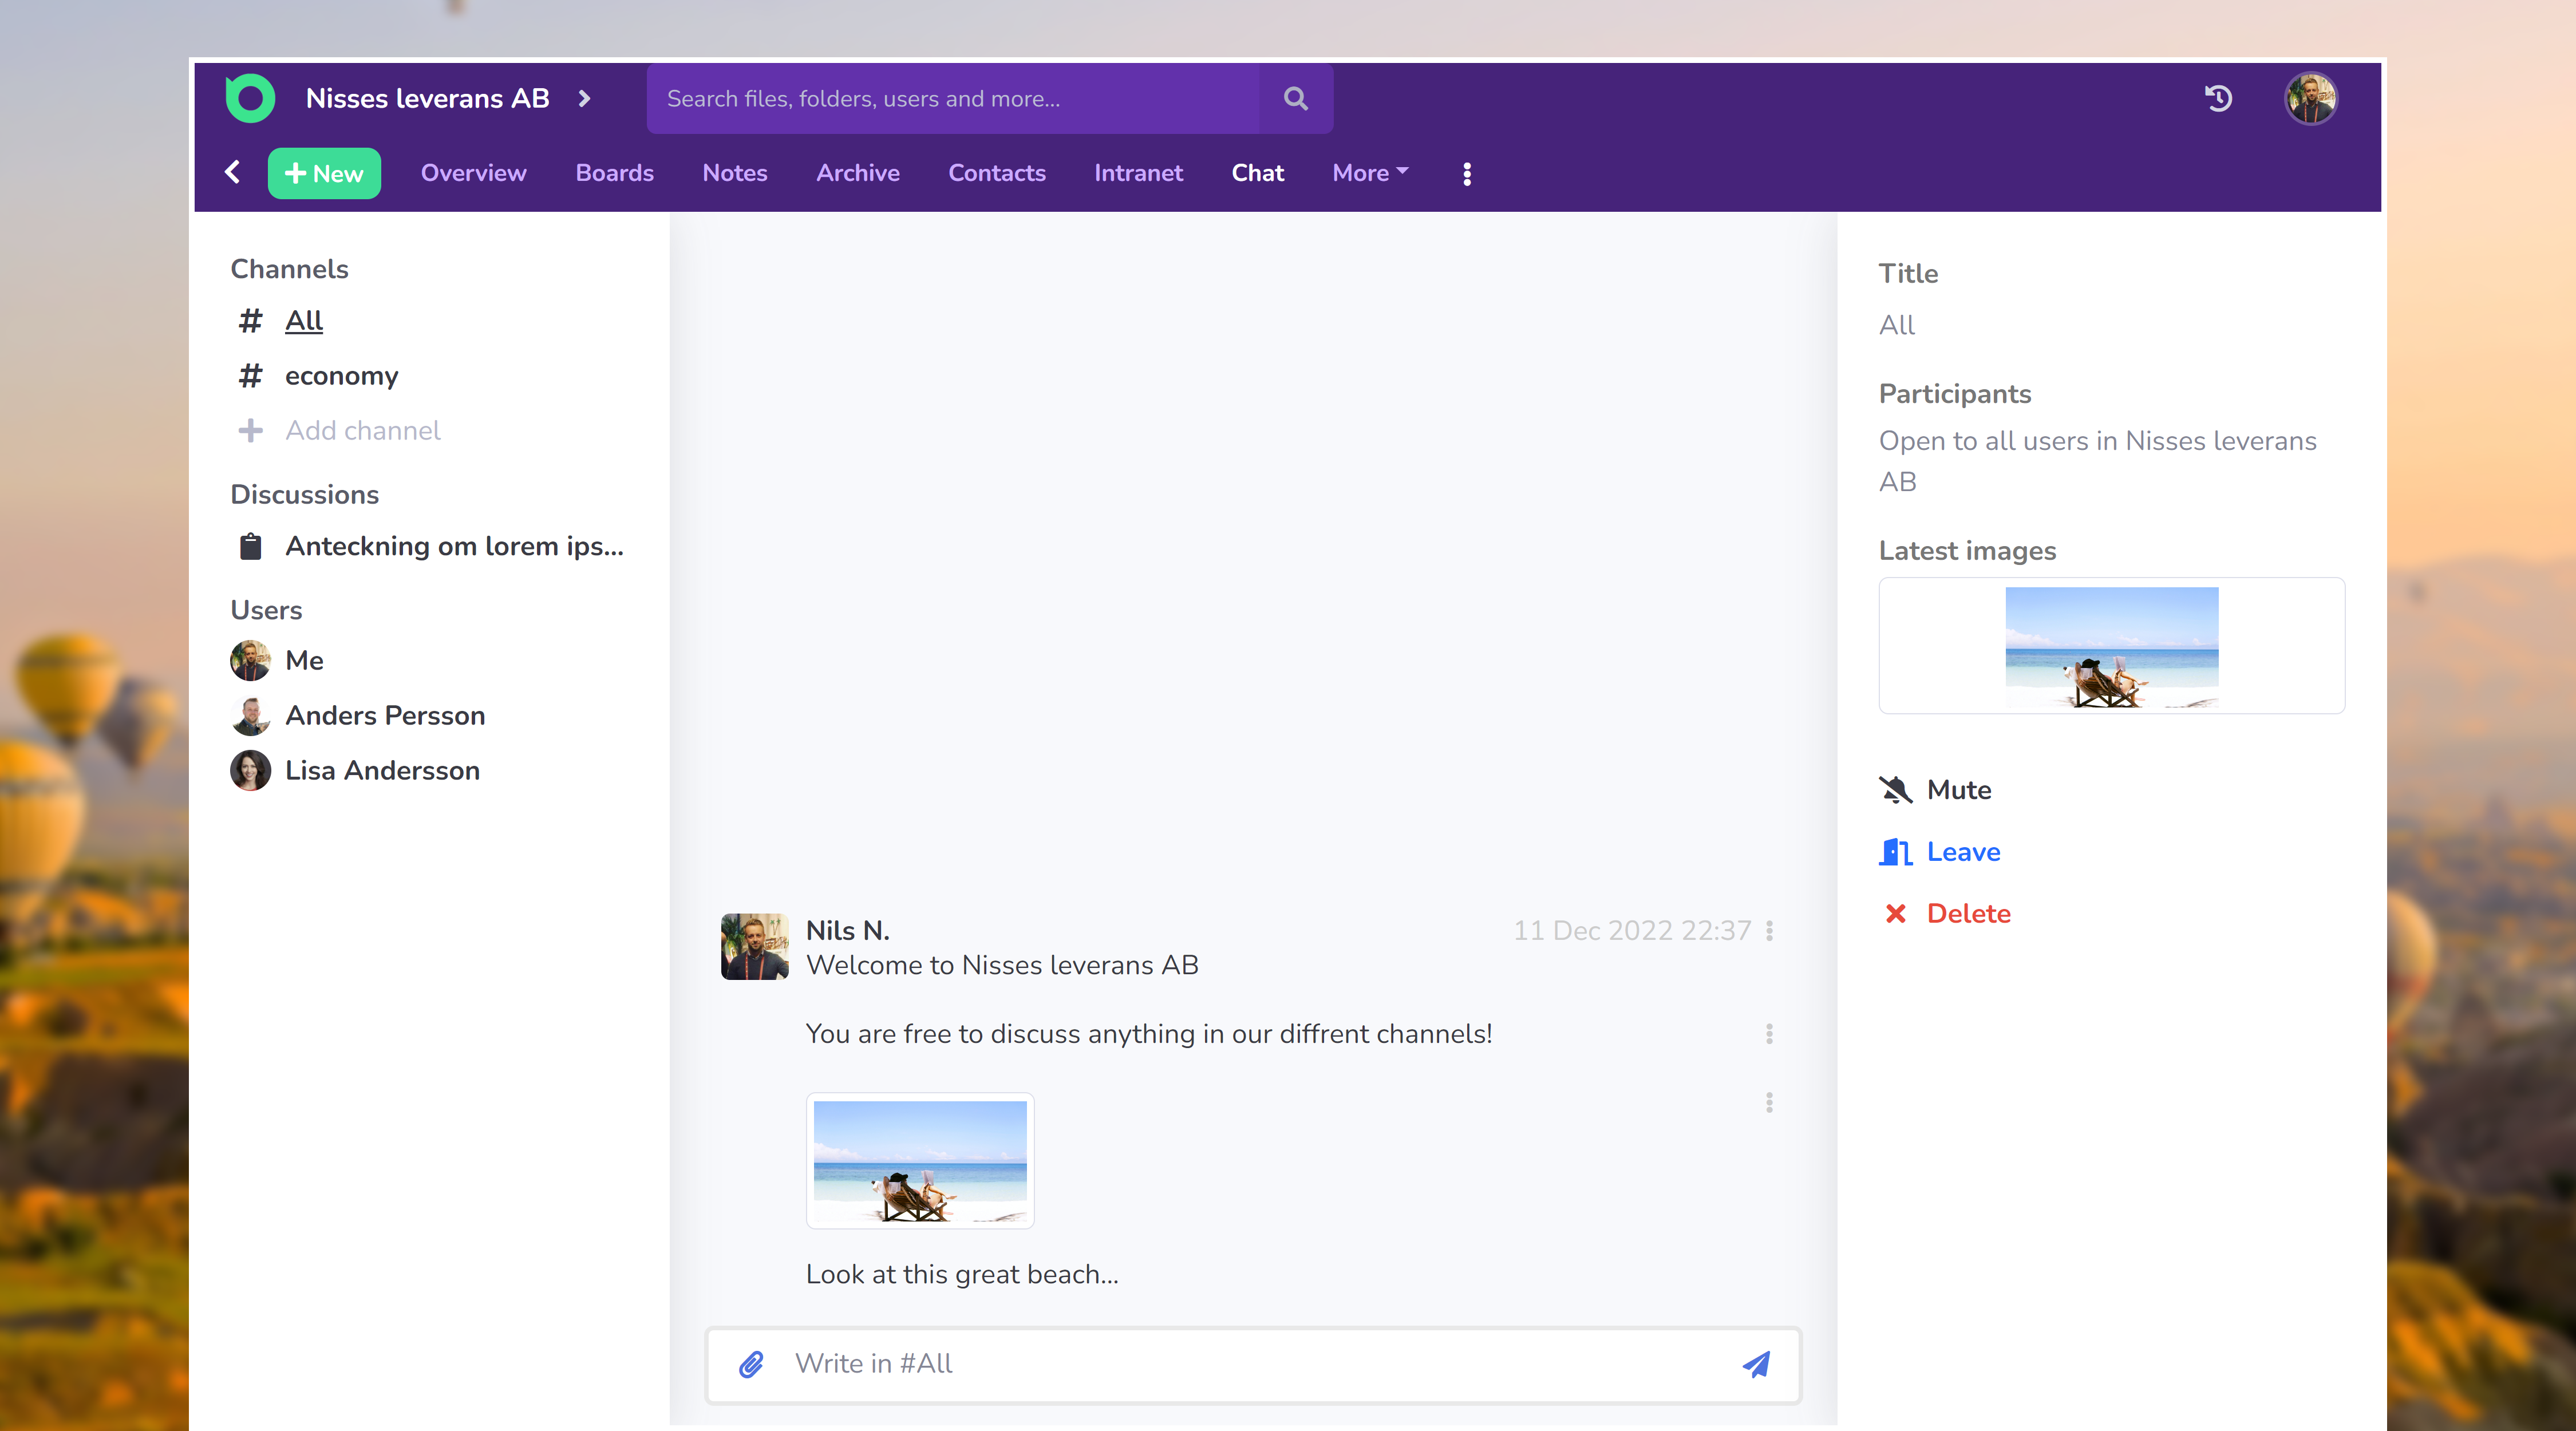Click the green New button
The image size is (2576, 1431).
(x=324, y=173)
